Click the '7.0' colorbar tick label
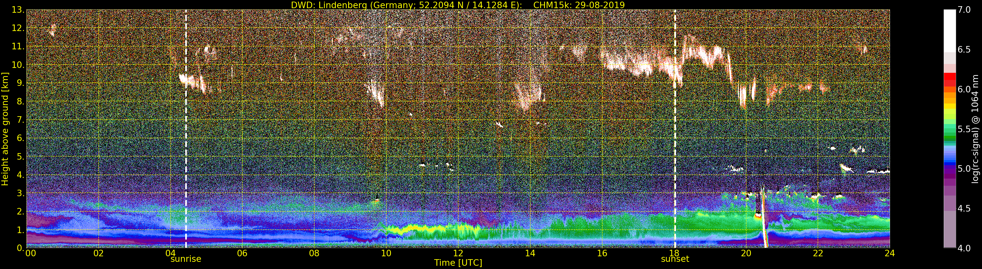 (964, 10)
